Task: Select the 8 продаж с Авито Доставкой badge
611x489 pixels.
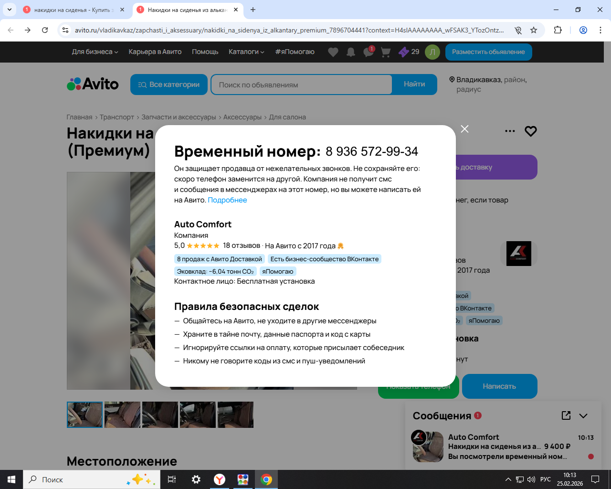Action: 220,259
